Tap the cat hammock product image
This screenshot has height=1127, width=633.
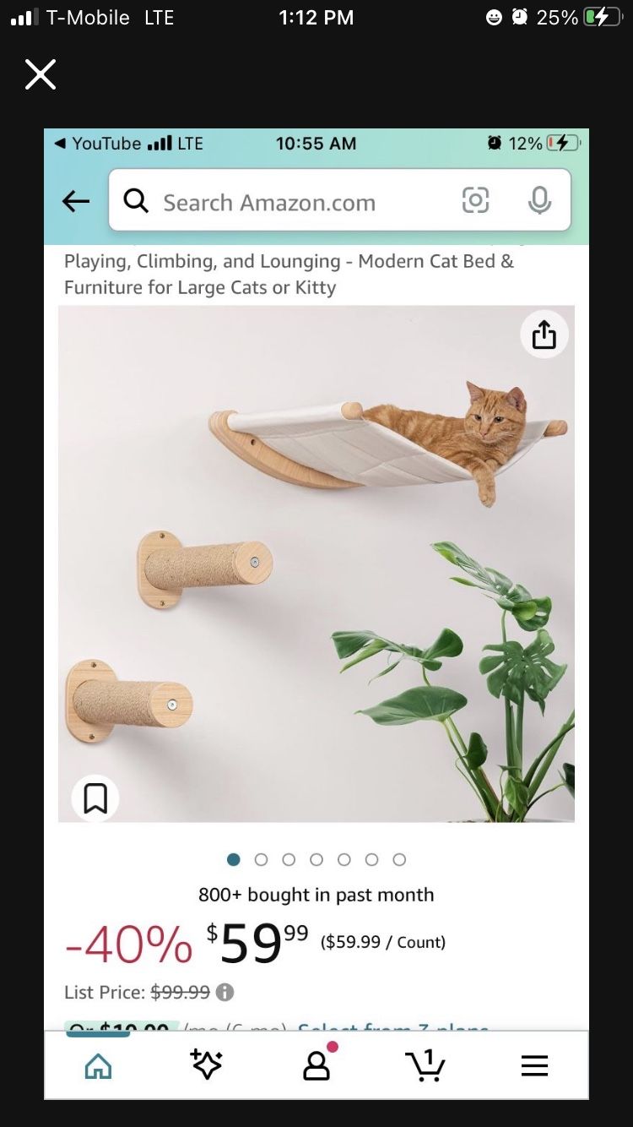(x=316, y=563)
